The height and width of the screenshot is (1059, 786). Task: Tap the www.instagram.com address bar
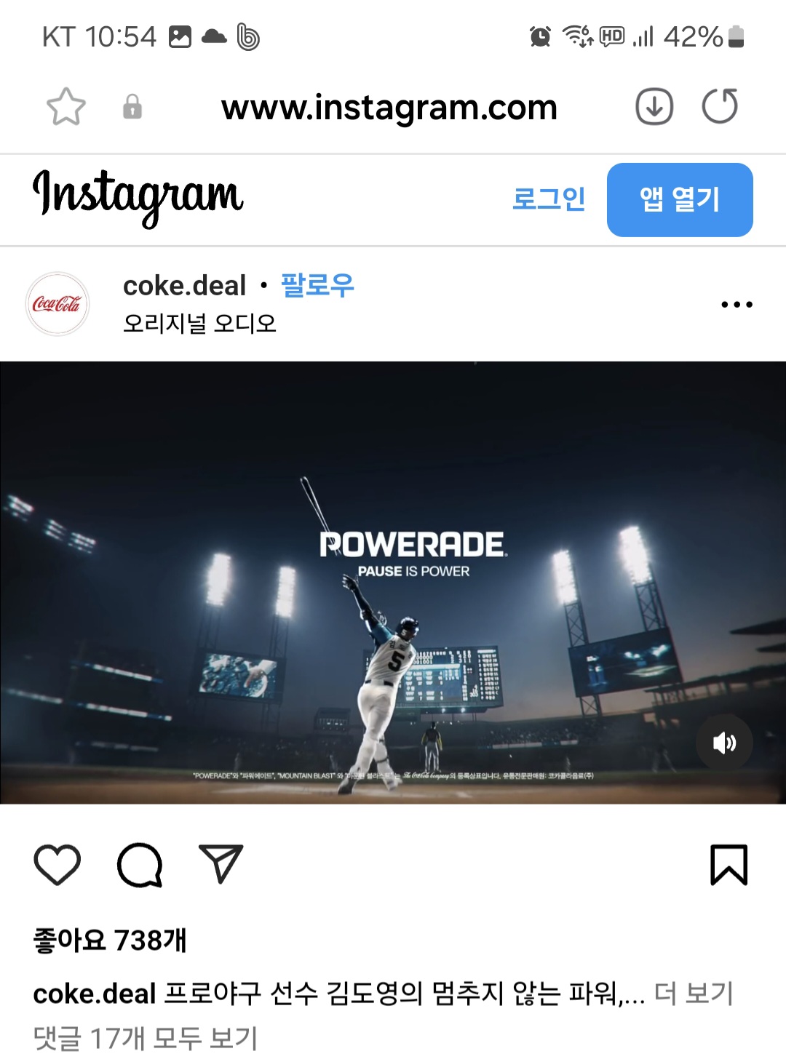389,107
